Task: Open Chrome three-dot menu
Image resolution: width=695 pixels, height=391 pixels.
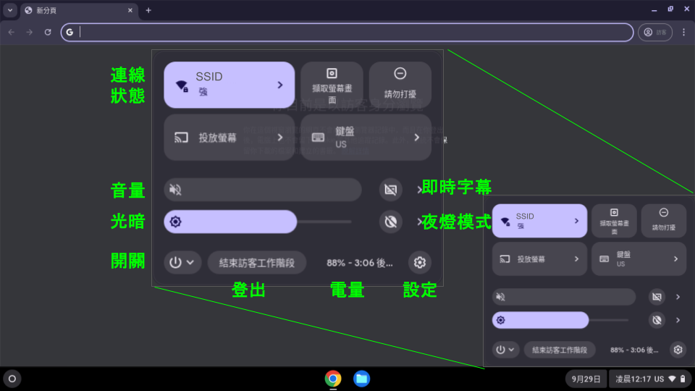Action: coord(684,32)
